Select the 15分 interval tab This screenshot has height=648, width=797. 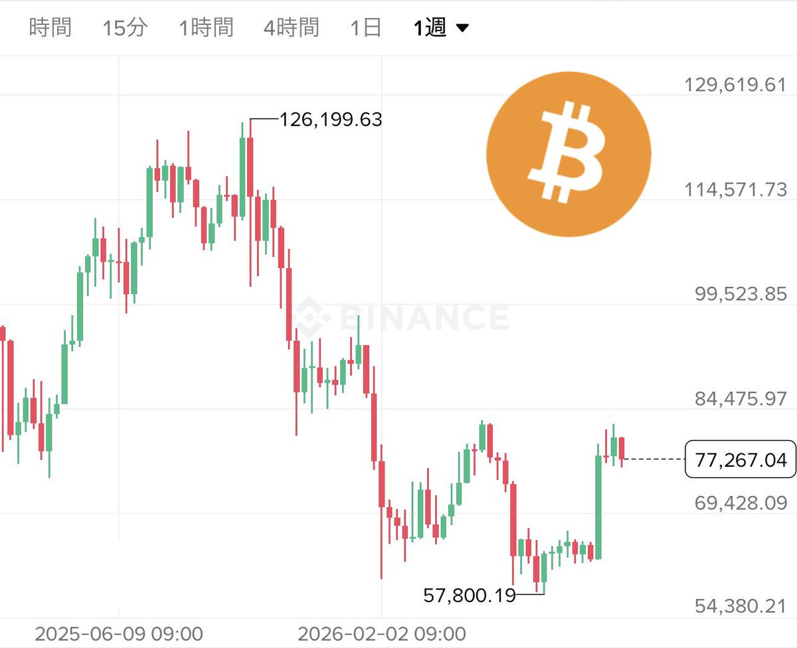click(x=126, y=28)
